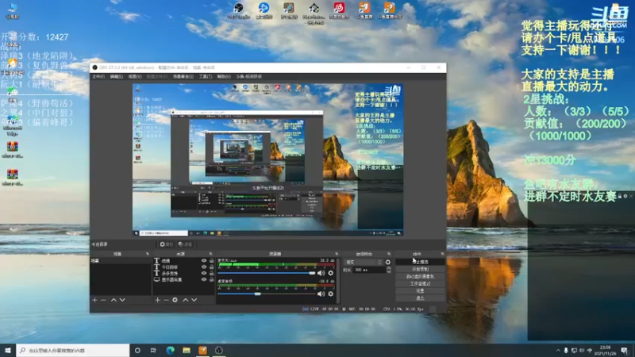Open File Explorer from the taskbar
This screenshot has height=357, width=635.
pyautogui.click(x=187, y=350)
